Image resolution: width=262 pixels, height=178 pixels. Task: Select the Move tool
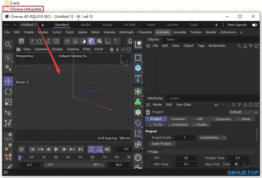(x=8, y=81)
